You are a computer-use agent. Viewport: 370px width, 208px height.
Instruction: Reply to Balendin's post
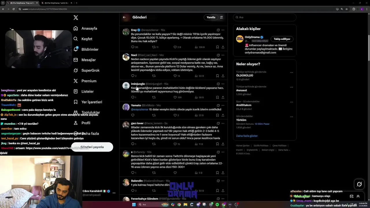[x=133, y=191]
